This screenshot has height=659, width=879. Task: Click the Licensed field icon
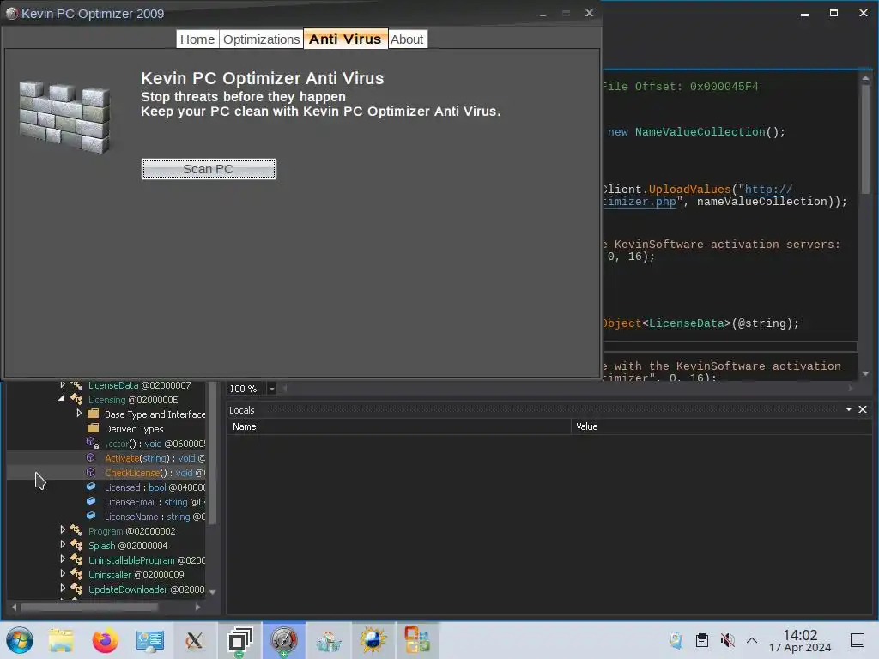pos(91,487)
